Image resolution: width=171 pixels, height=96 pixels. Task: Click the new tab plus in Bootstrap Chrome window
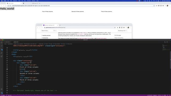click(x=60, y=25)
